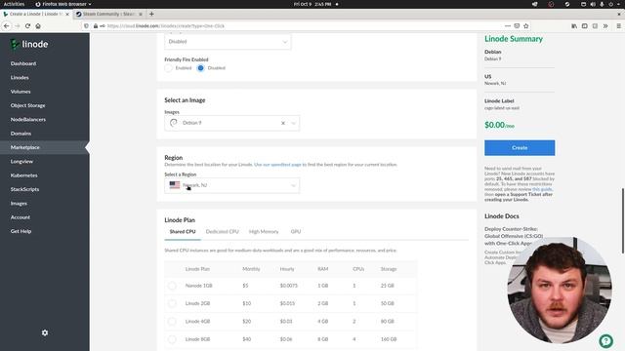
Task: Open the help chat bubble icon
Action: point(605,340)
